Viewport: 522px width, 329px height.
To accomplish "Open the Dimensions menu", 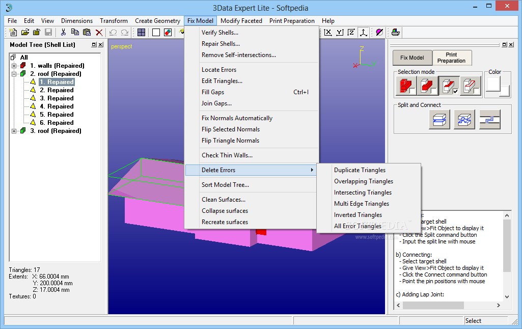I will (x=77, y=21).
